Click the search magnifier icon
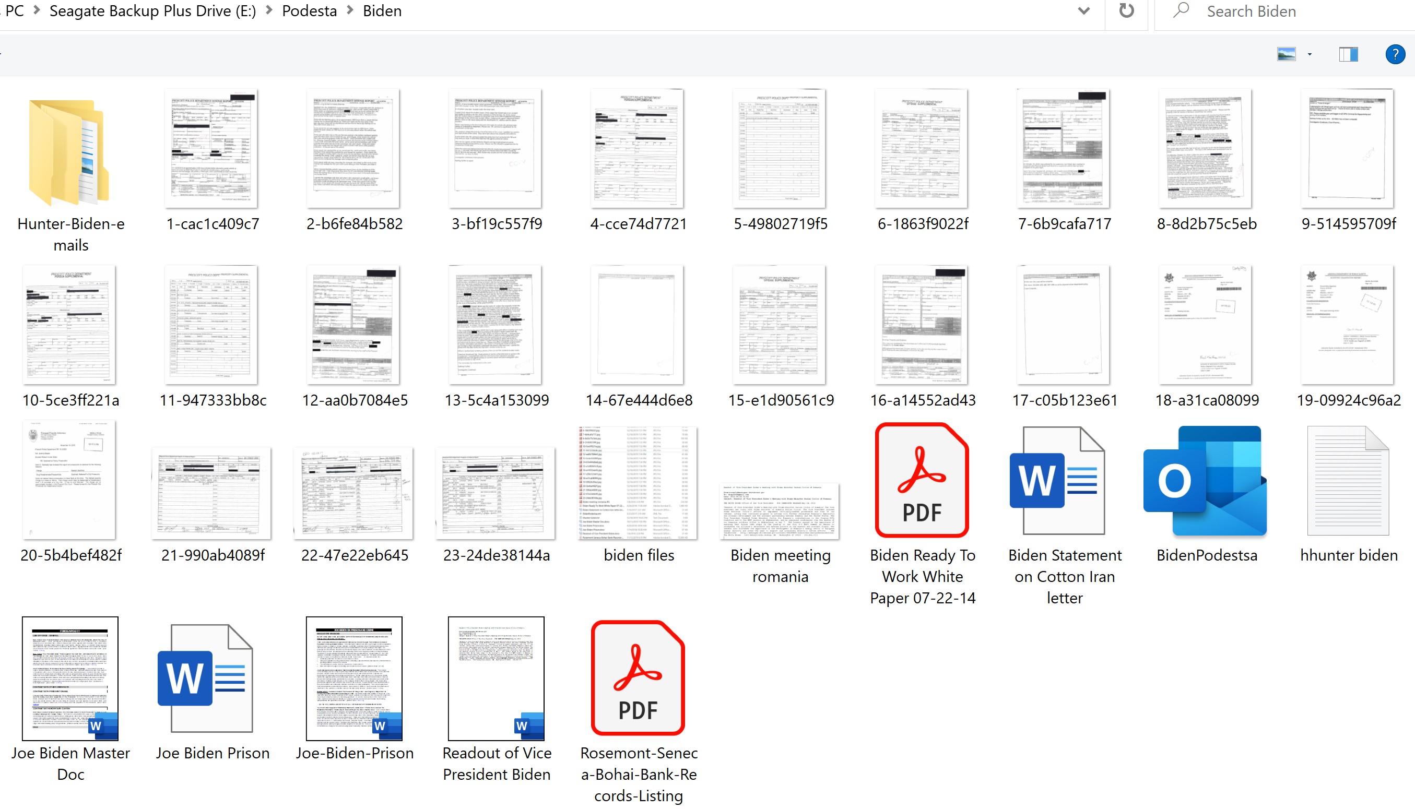 point(1181,10)
